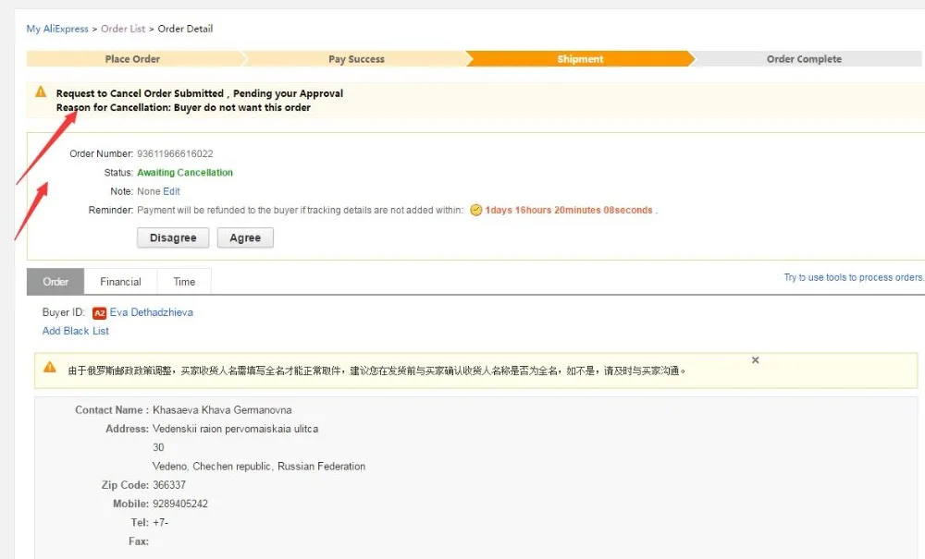The image size is (925, 559).
Task: Click the Shipment progress step
Action: pyautogui.click(x=581, y=59)
